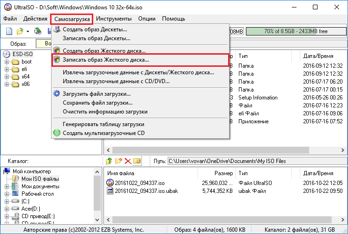
Task: Open the Помощь menu
Action: [x=174, y=19]
